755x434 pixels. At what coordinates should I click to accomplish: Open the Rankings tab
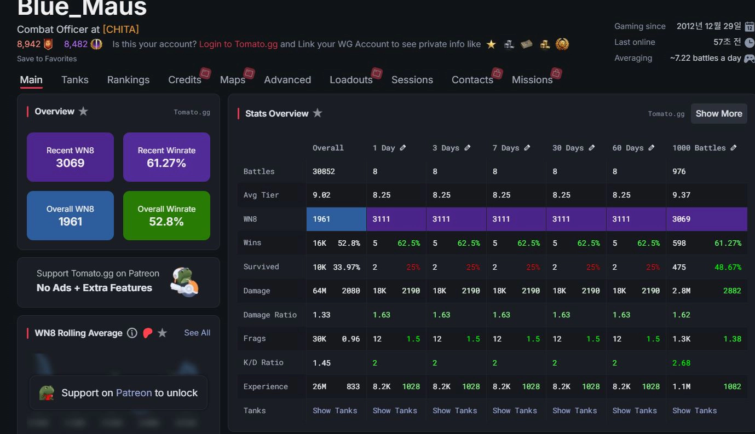point(128,80)
